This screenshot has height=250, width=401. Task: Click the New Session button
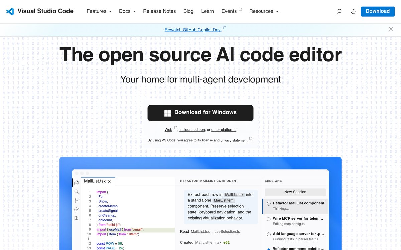[x=295, y=192]
